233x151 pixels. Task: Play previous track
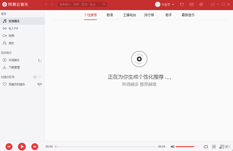click(9, 147)
